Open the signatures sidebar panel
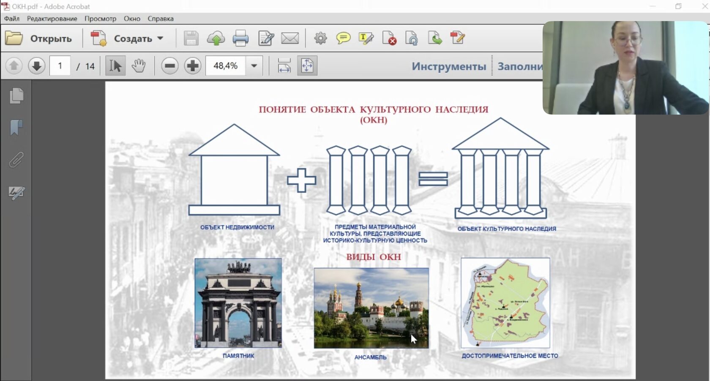 [x=16, y=193]
